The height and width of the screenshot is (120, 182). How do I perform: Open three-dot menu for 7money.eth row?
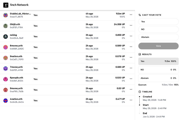click(131, 68)
